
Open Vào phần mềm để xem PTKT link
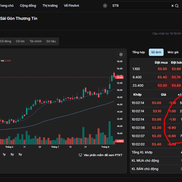coord(103,155)
